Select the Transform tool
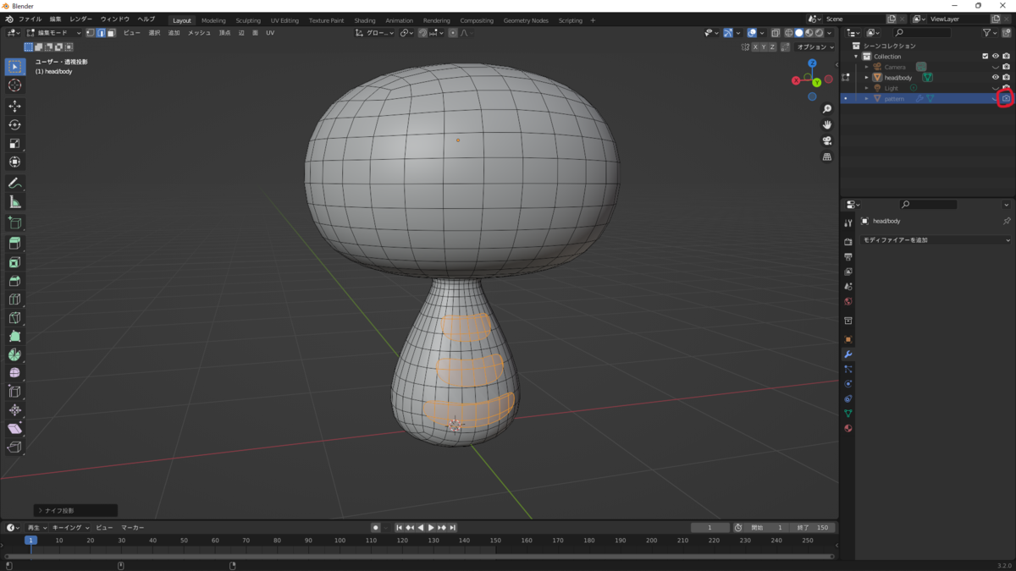 click(14, 162)
